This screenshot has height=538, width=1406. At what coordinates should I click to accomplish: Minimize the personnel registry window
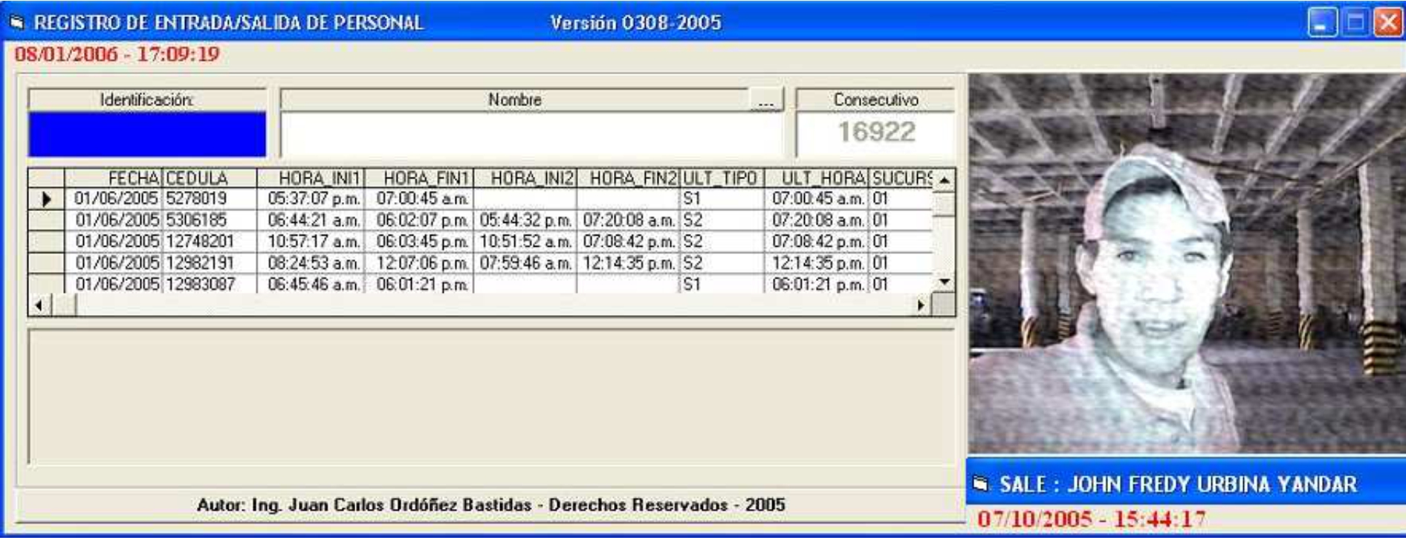pyautogui.click(x=1322, y=23)
